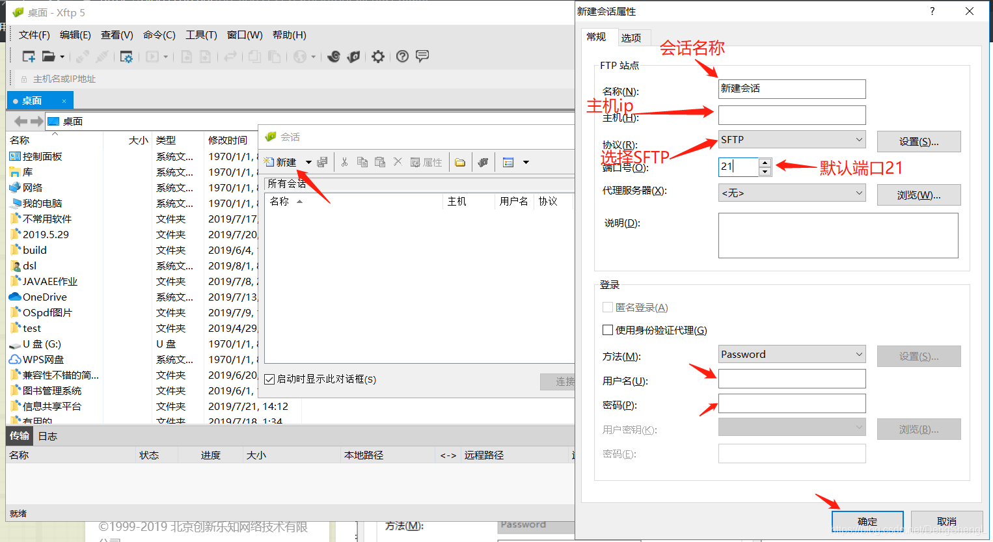Screen dimensions: 993x542
Task: Click the Xshell launcher icon in Xftp toolbar
Action: tap(334, 57)
